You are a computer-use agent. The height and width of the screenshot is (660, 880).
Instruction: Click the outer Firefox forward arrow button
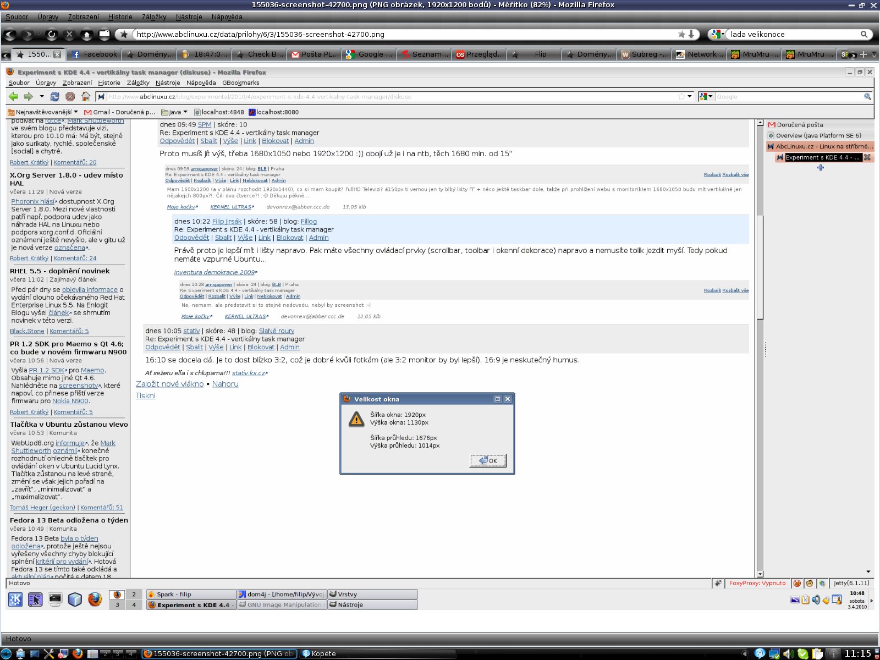pos(28,34)
